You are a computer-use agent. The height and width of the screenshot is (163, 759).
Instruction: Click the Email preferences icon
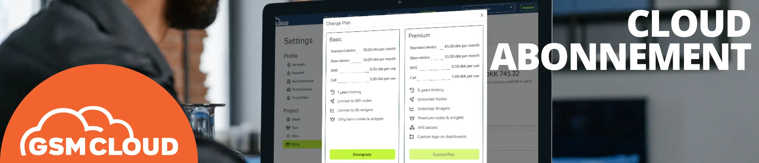coord(288,81)
